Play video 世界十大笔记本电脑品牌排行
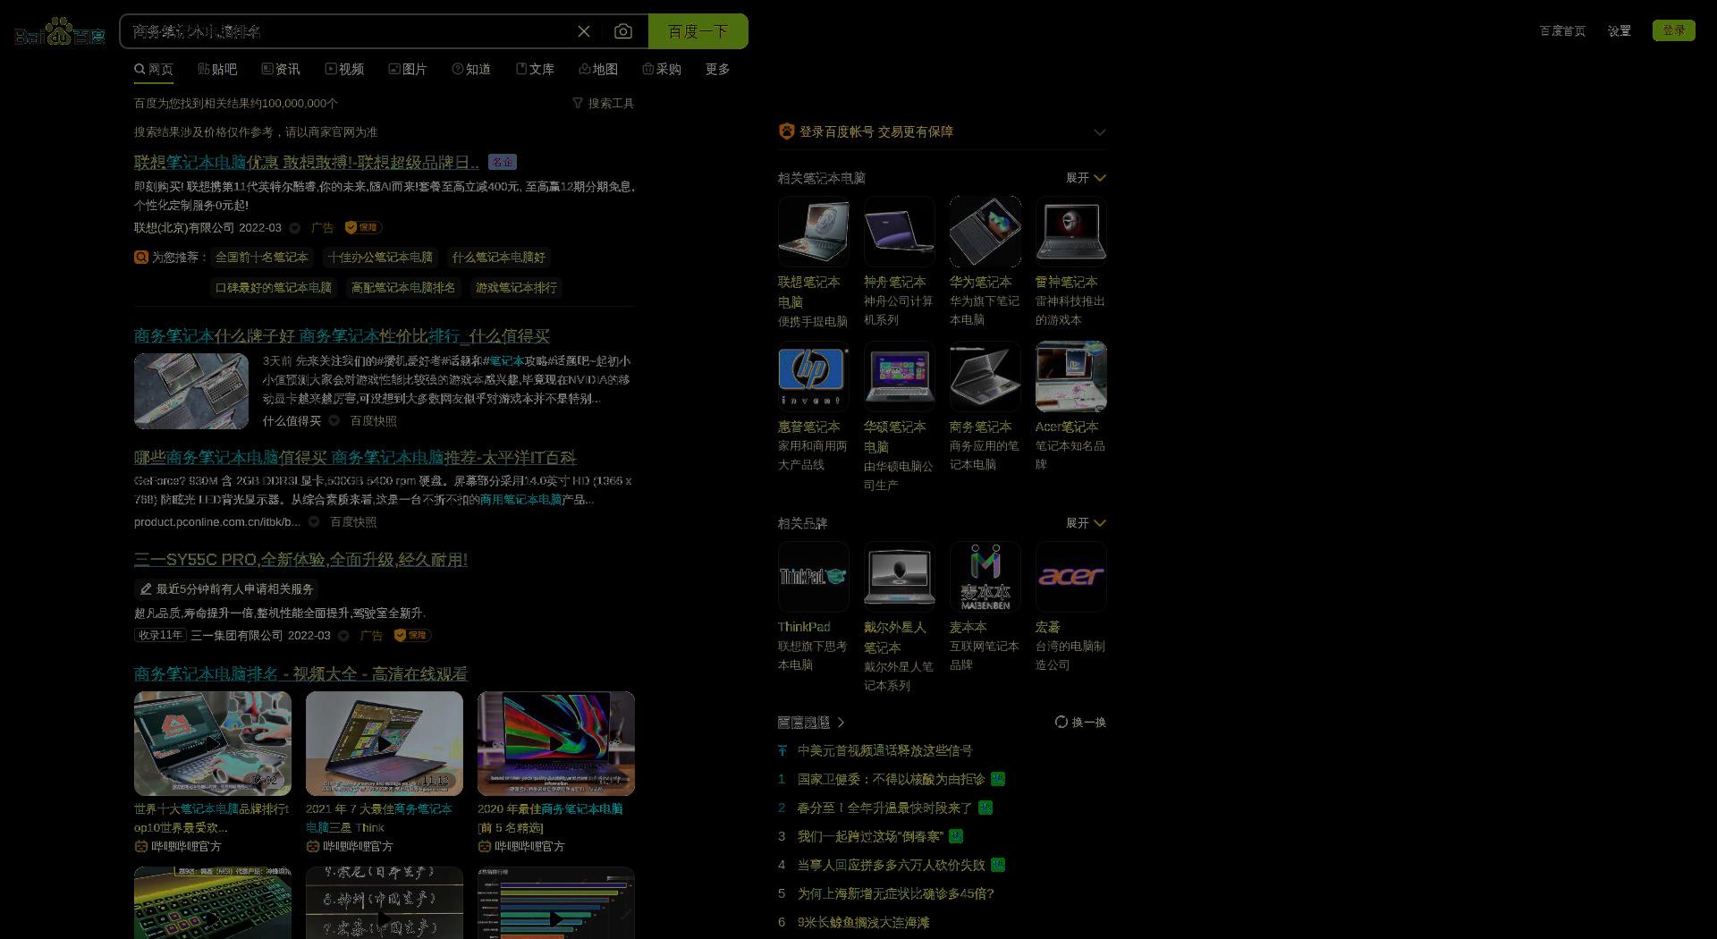This screenshot has width=1717, height=939. [213, 743]
